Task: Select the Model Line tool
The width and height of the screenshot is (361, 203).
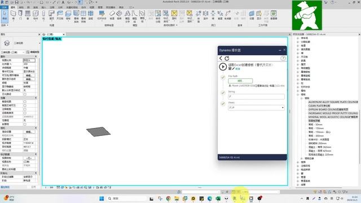Action: point(134,16)
